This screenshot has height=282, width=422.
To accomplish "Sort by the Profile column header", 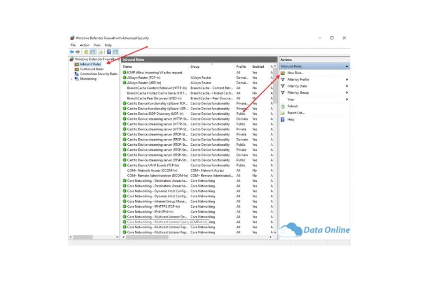I will (242, 66).
